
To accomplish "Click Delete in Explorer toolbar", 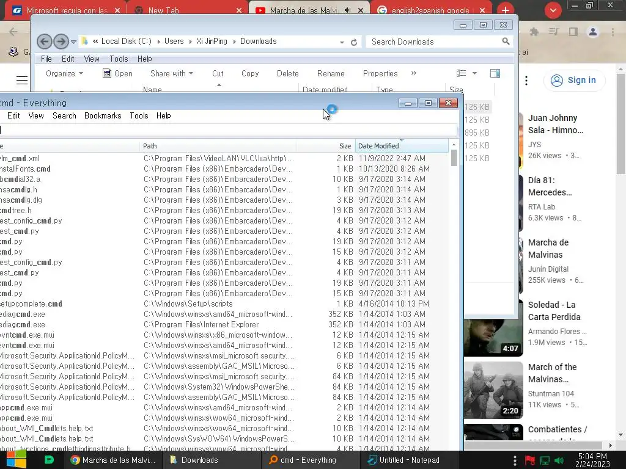I will 287,73.
